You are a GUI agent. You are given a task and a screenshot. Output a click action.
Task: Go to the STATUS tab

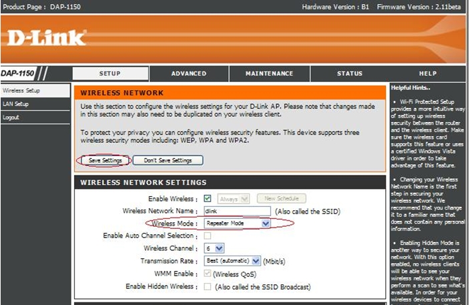coord(349,73)
